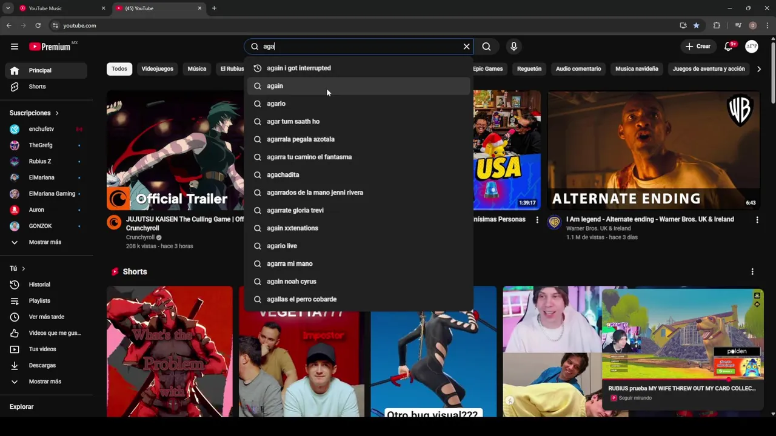This screenshot has width=776, height=436.
Task: Open Tus videos
Action: 46,349
